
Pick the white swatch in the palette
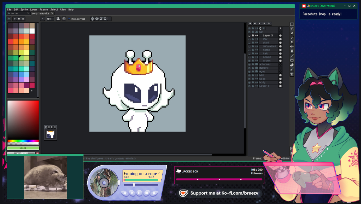pos(32,31)
